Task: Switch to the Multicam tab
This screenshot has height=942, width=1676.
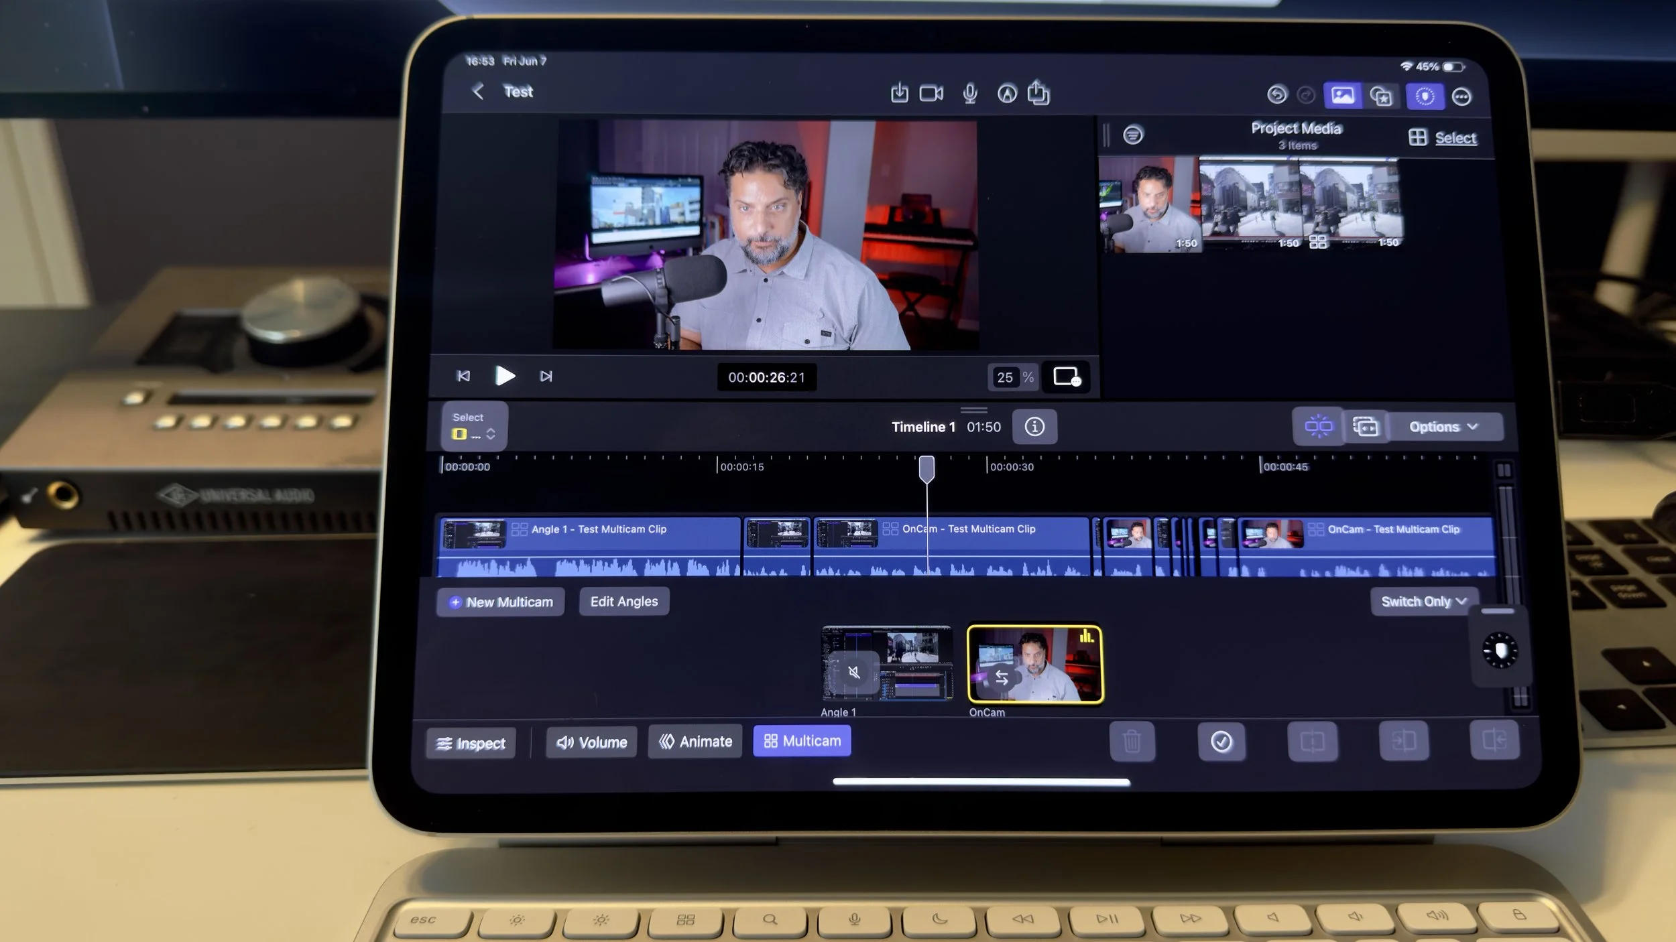Action: [x=802, y=741]
